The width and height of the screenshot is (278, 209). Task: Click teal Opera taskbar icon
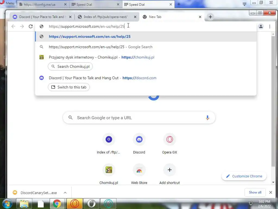pos(108,204)
